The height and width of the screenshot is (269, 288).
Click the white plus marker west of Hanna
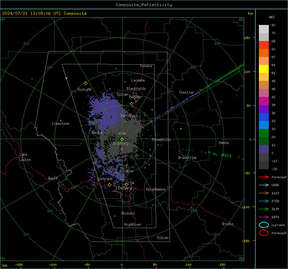click(181, 129)
